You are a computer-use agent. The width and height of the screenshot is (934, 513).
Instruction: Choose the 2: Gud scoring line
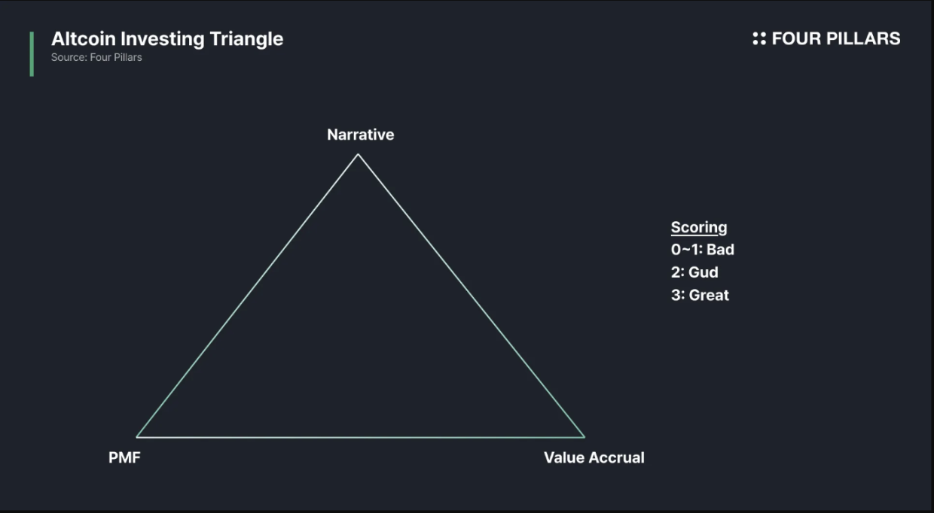pos(694,272)
